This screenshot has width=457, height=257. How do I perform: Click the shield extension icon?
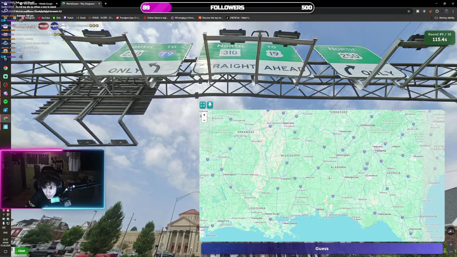coord(424,11)
